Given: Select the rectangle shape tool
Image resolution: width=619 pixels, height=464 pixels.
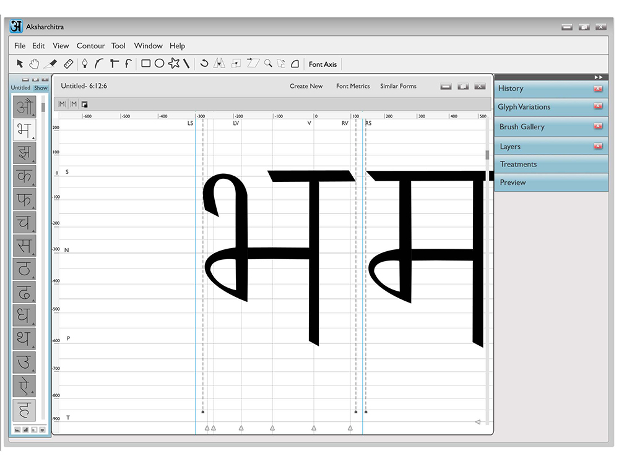Looking at the screenshot, I should click(145, 64).
